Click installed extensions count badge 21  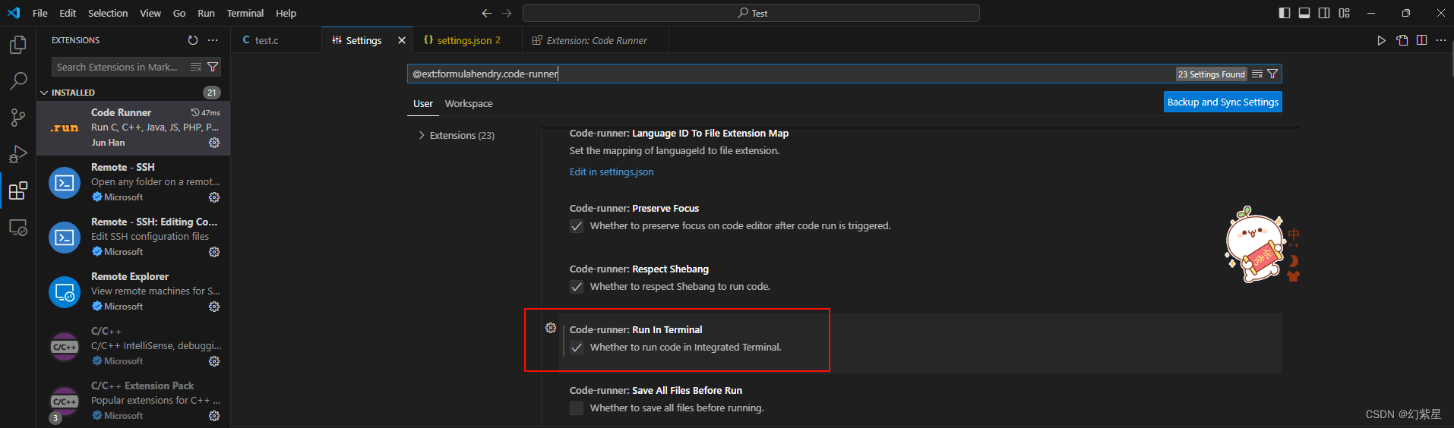click(x=212, y=93)
